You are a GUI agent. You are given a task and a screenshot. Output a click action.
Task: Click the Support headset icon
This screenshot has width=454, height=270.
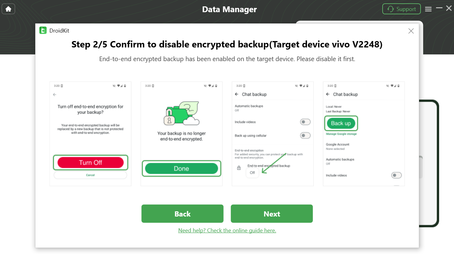[390, 9]
